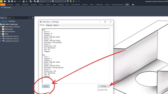Switch to the Add-Ins ribbon tab

85,4
